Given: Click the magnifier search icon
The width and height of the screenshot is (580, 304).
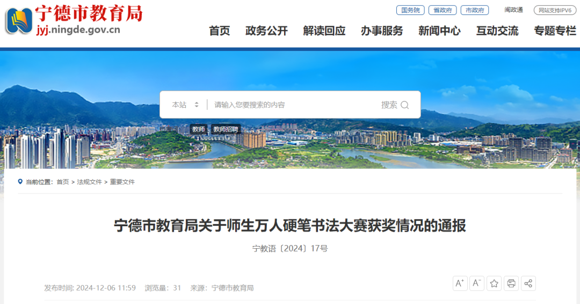Looking at the screenshot, I should pyautogui.click(x=405, y=105).
